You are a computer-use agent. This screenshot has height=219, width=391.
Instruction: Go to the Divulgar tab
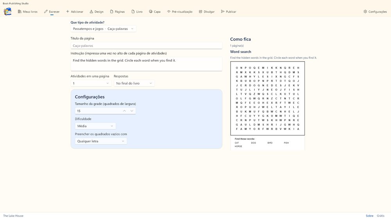(207, 12)
